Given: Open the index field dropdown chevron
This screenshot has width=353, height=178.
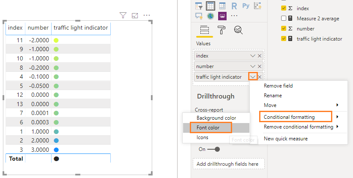Looking at the screenshot, I should pos(252,56).
